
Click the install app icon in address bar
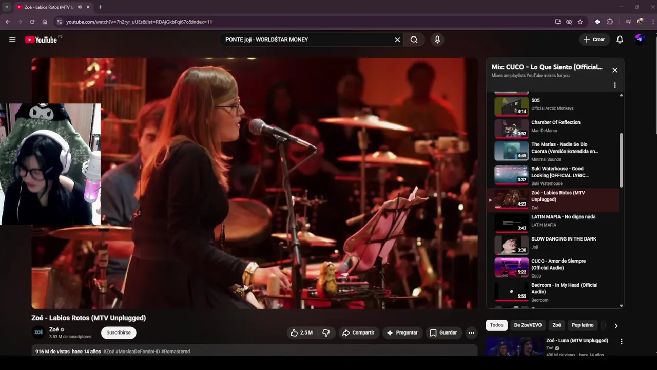click(x=558, y=22)
